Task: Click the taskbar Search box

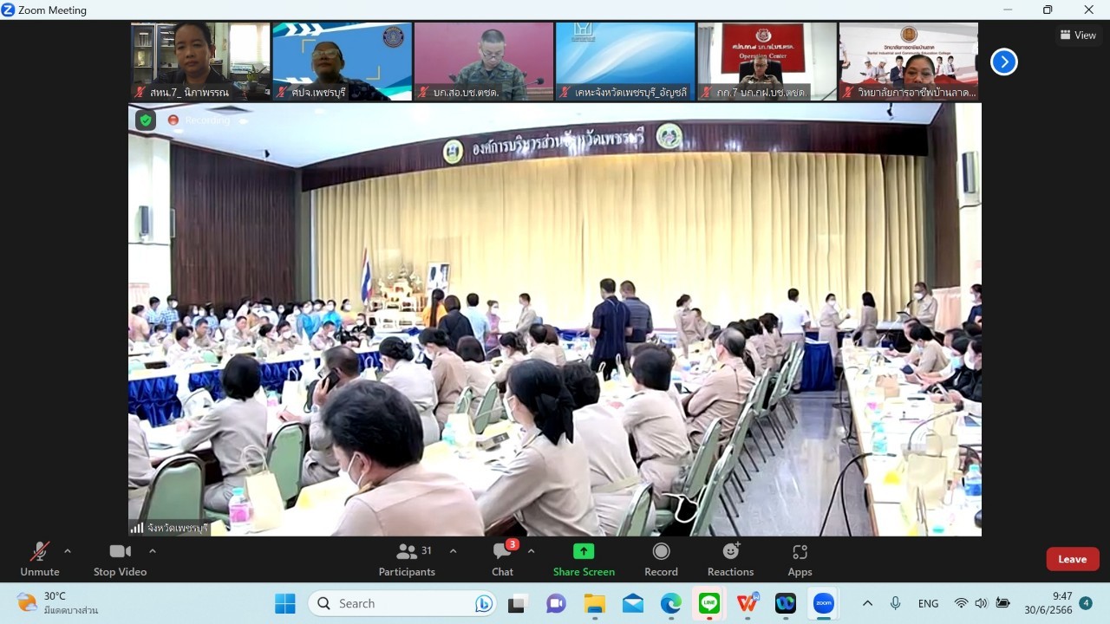Action: (x=402, y=603)
